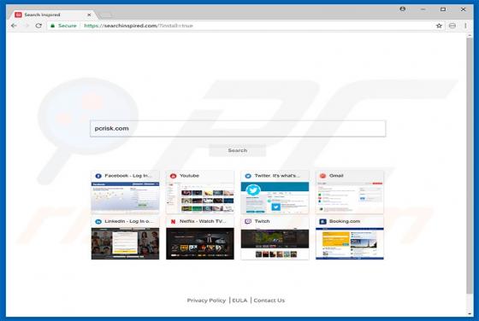Click the Netflix favicon in tile
The image size is (479, 321).
173,222
